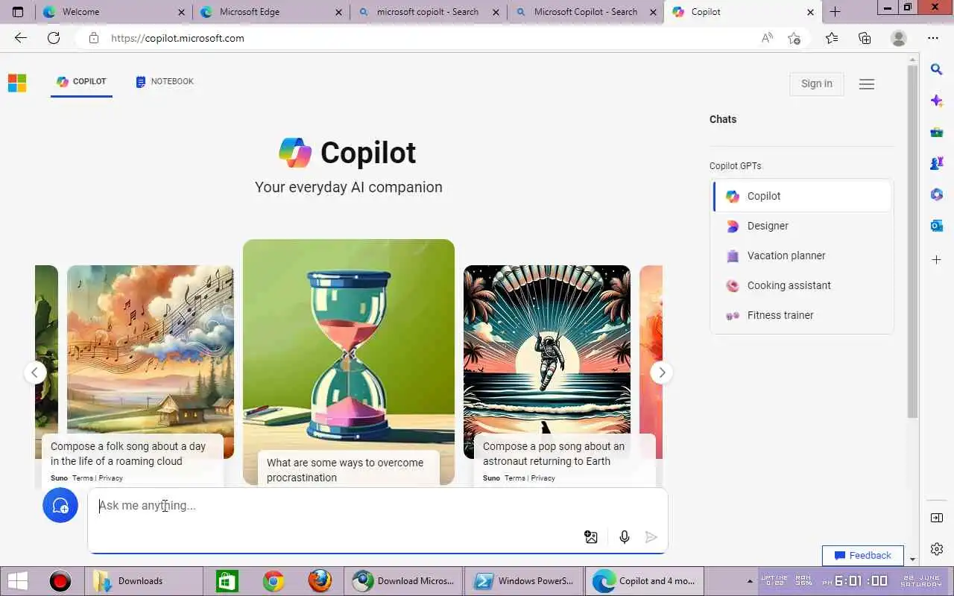954x596 pixels.
Task: Open sidebar Copilot sparkle icon
Action: pos(937,101)
